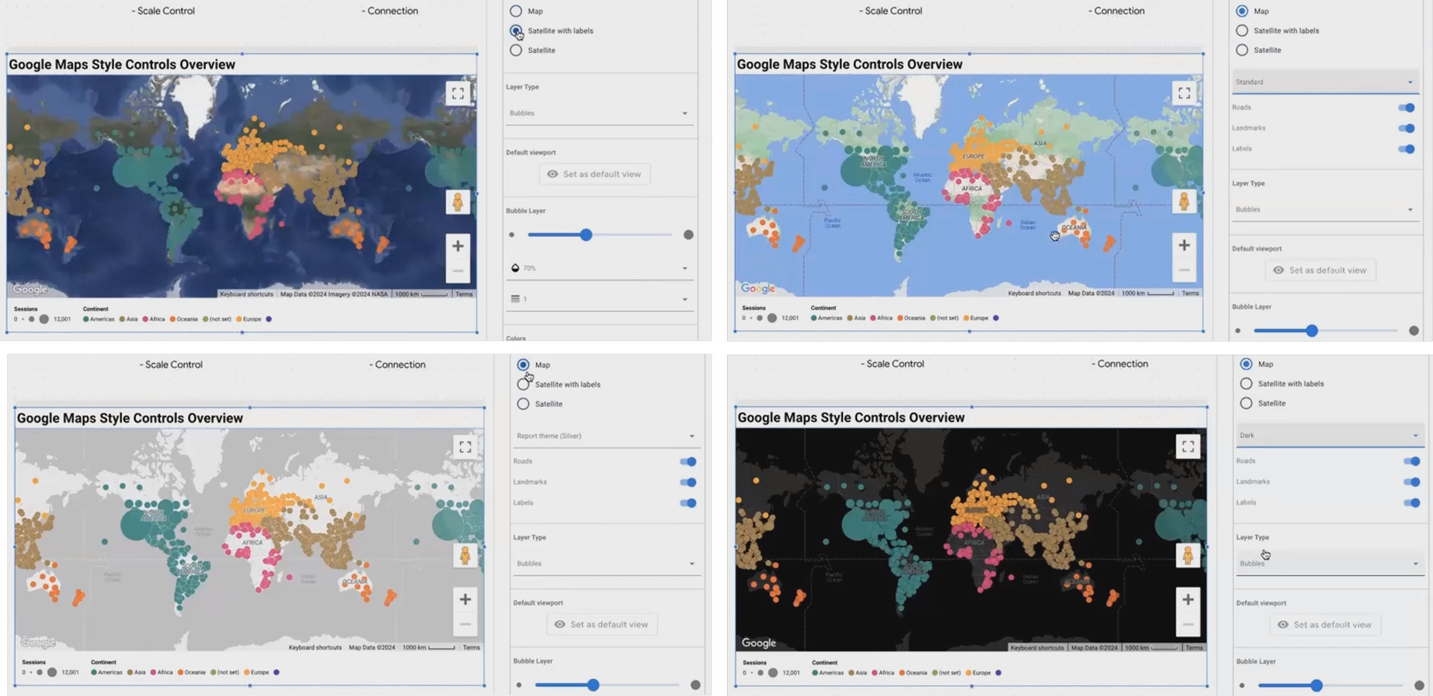Click bubble size slider handle beside satellite map
This screenshot has width=1433, height=696.
tap(586, 235)
